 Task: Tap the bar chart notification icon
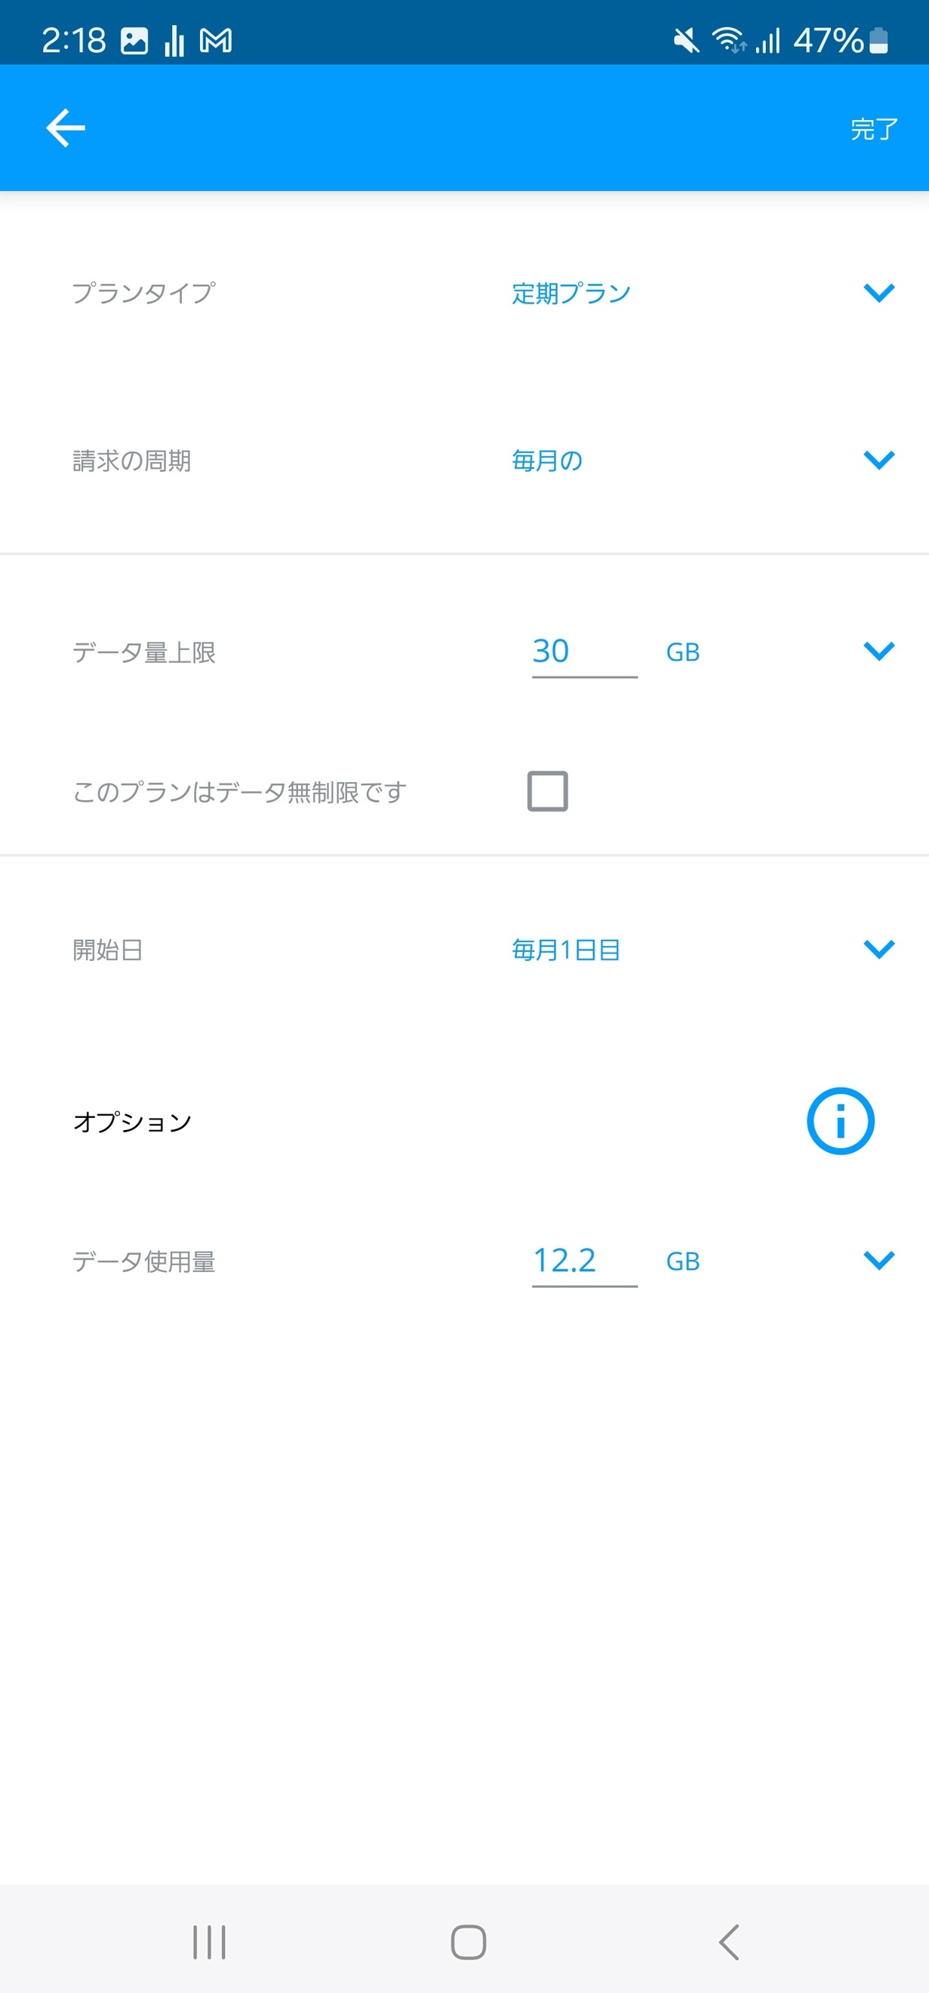[174, 40]
